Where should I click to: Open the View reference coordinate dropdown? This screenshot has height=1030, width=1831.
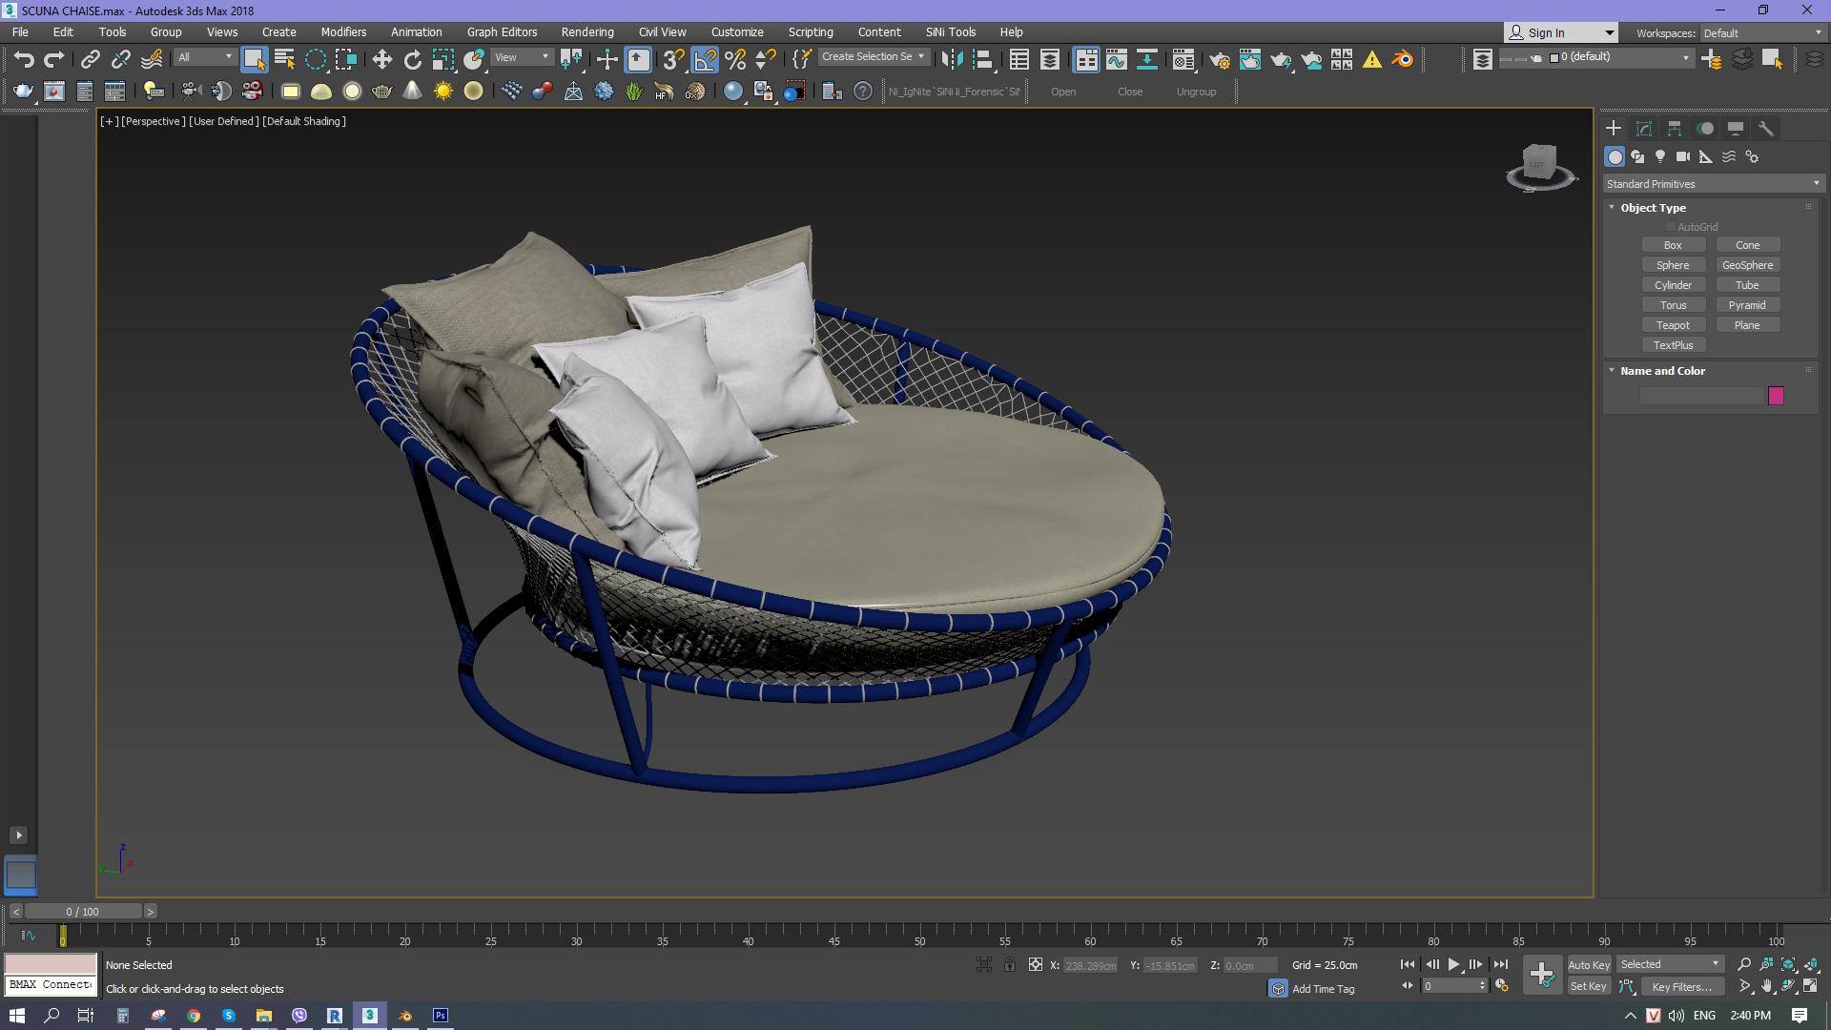(522, 57)
